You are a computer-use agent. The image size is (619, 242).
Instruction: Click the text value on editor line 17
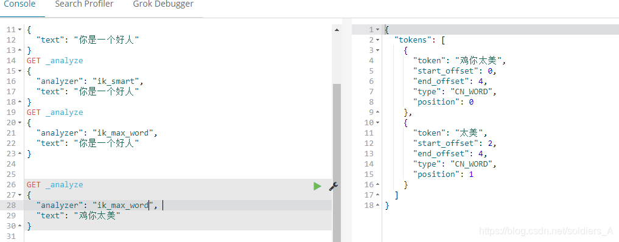click(107, 91)
